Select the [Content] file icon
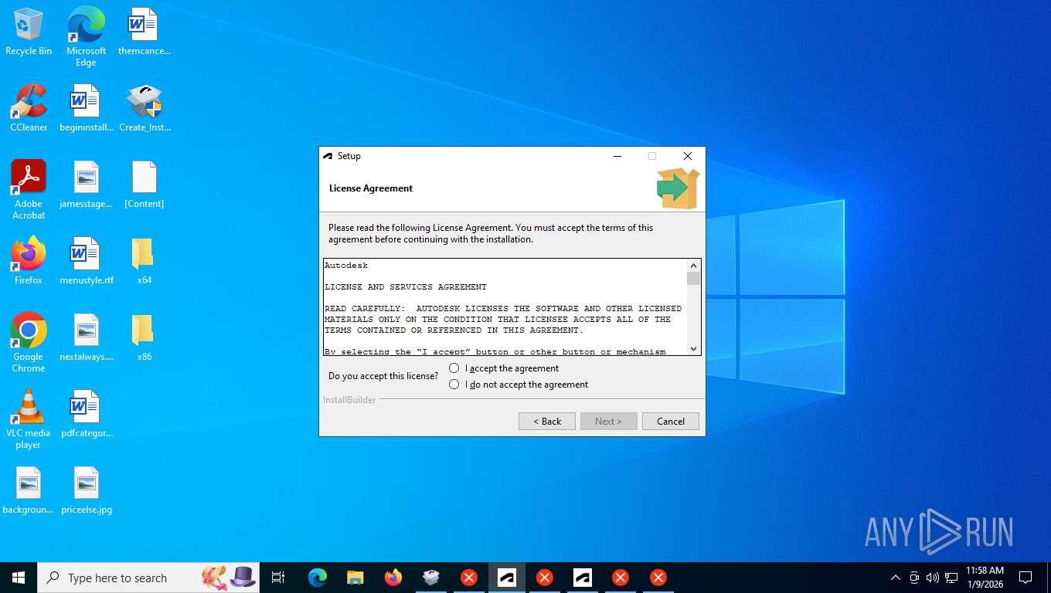The height and width of the screenshot is (593, 1051). 145,185
